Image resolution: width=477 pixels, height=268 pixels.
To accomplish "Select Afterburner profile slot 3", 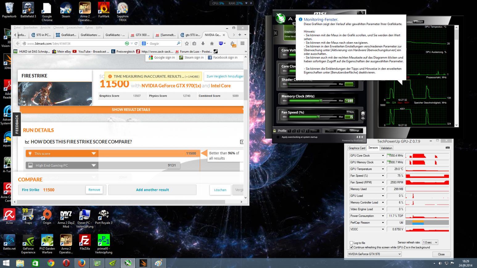I will (x=298, y=131).
